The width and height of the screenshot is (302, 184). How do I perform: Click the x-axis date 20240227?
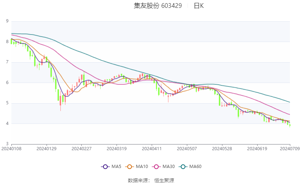pyautogui.click(x=81, y=149)
